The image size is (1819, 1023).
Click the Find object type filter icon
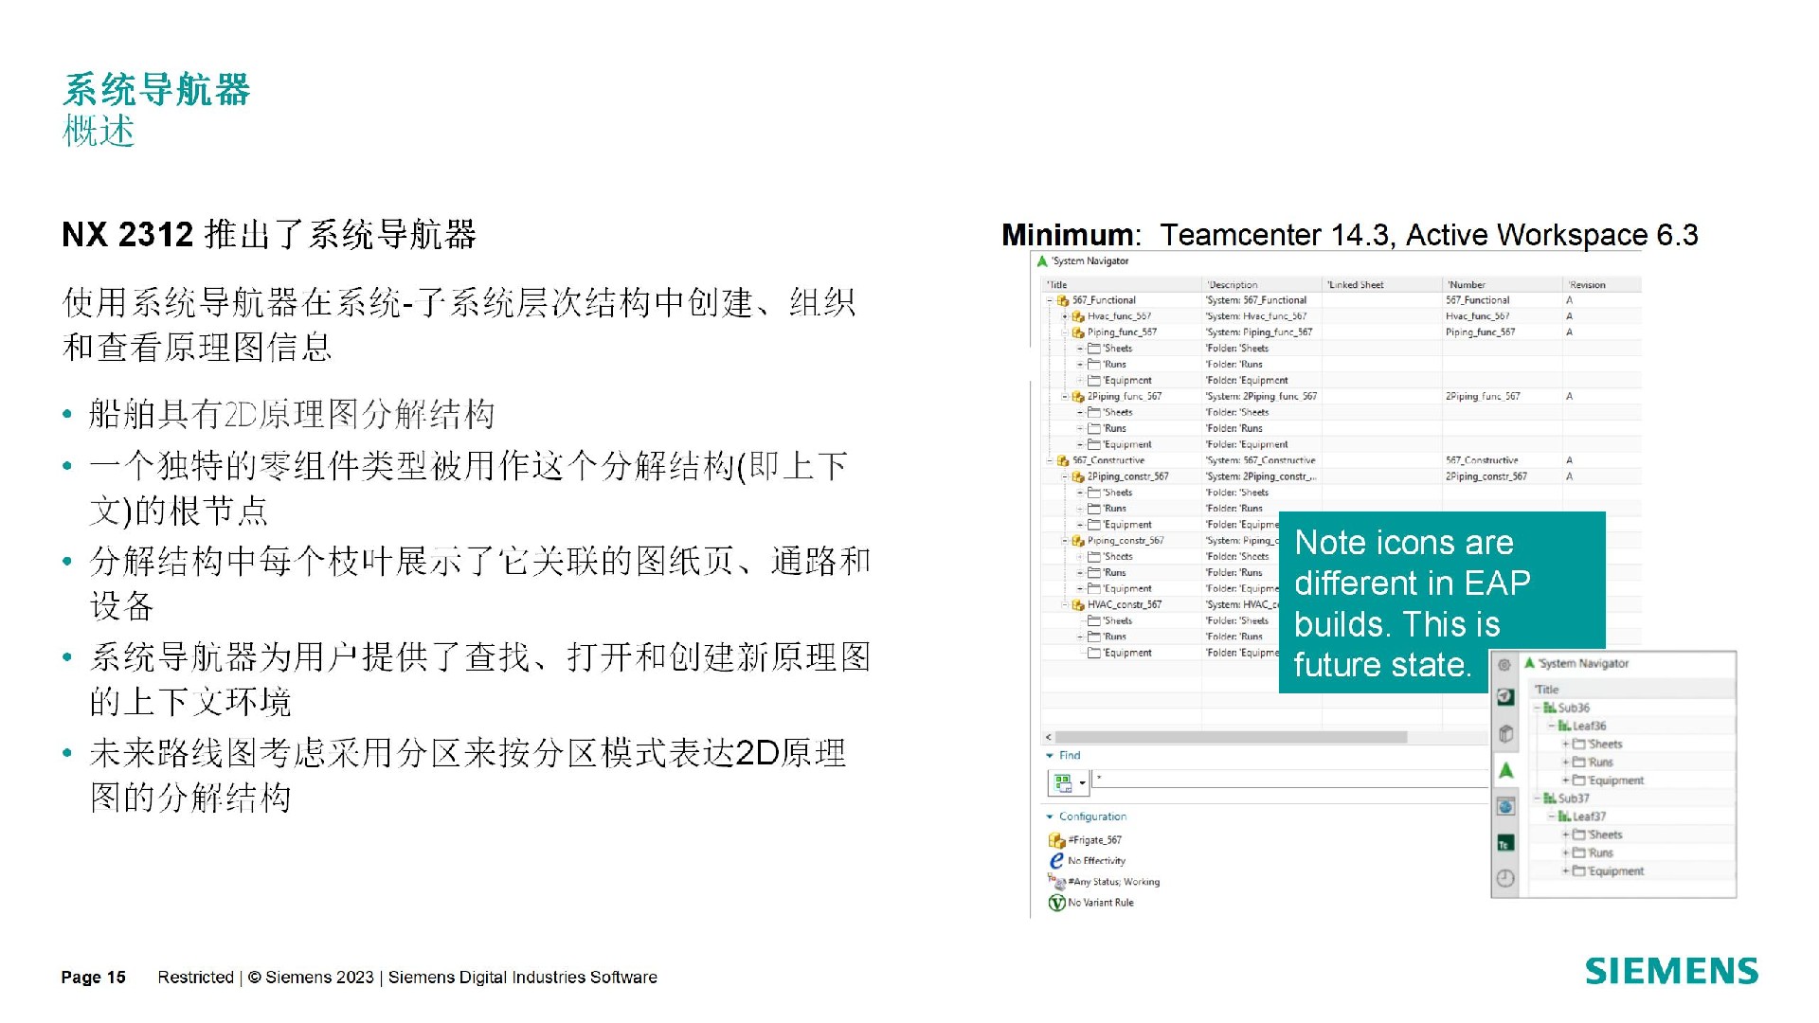click(x=1063, y=783)
